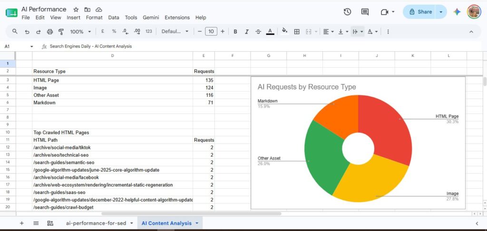This screenshot has width=487, height=231.
Task: Select the cell containing 135
Action: coord(204,80)
